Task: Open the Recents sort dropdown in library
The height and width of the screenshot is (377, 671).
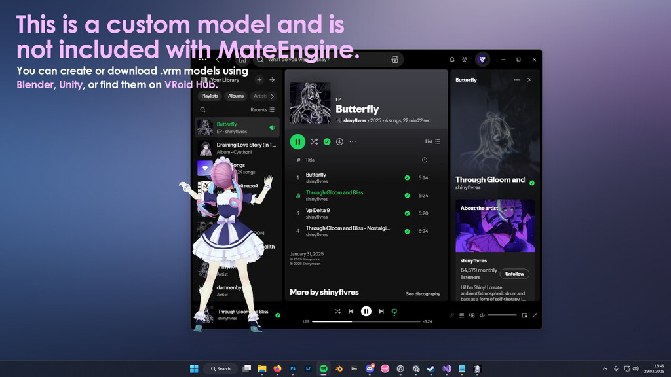Action: pos(262,110)
